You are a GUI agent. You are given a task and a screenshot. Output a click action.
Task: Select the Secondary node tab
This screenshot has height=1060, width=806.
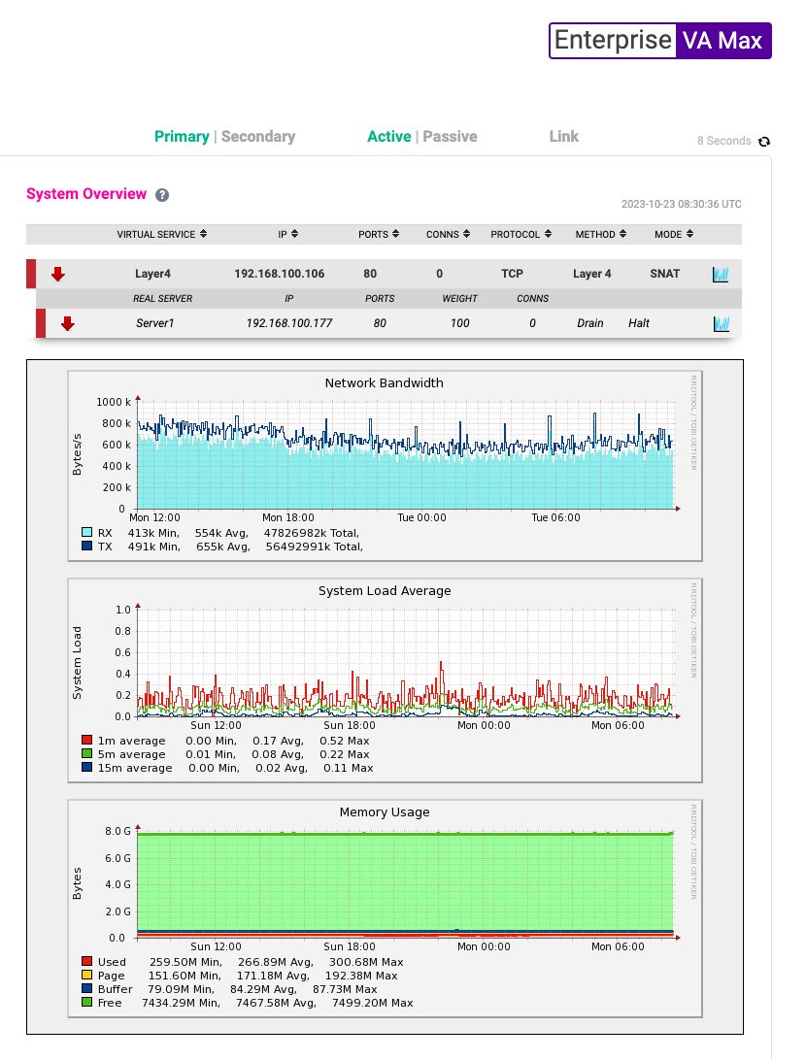(x=258, y=137)
